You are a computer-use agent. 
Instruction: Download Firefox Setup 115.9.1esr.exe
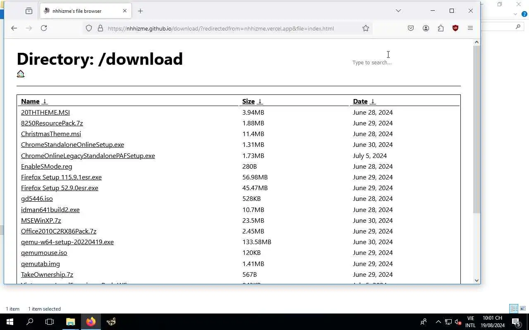(61, 177)
